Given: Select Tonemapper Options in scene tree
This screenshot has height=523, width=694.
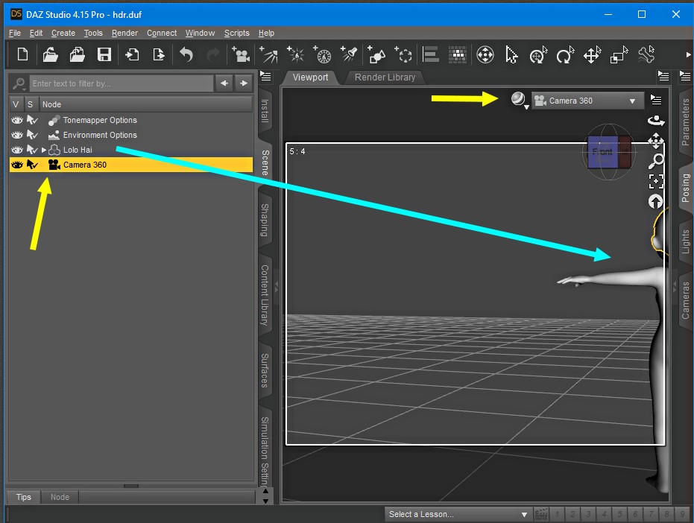Looking at the screenshot, I should (x=100, y=120).
